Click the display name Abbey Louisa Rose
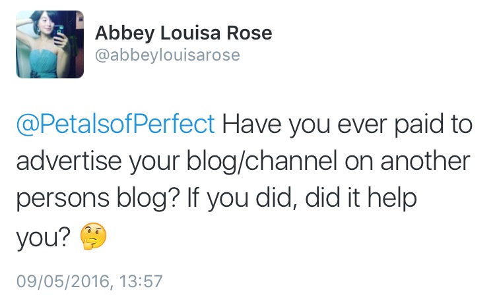Viewport: 495px width, 299px height. pos(183,33)
